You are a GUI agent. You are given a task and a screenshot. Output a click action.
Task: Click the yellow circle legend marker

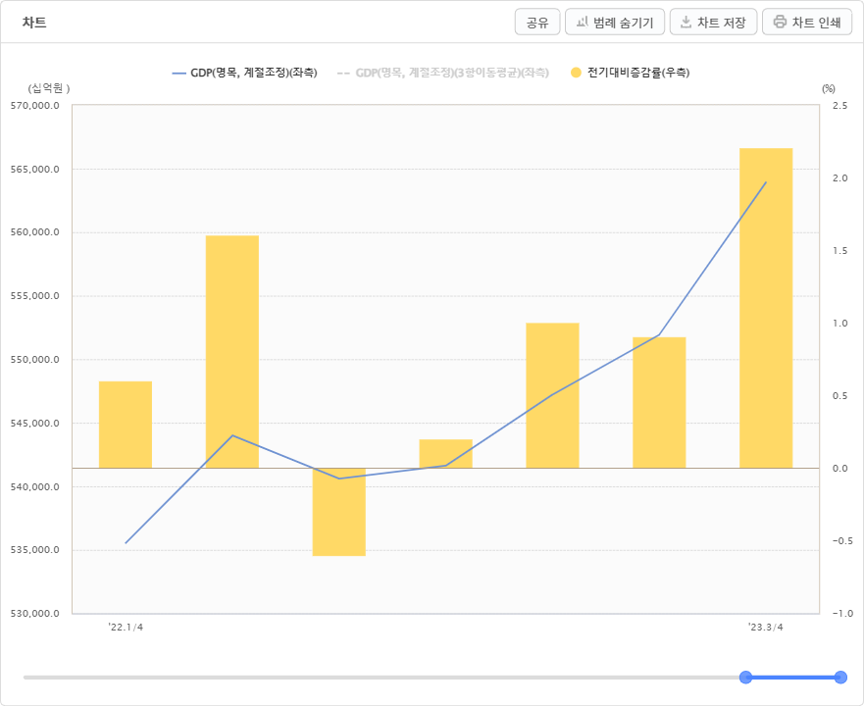point(576,73)
